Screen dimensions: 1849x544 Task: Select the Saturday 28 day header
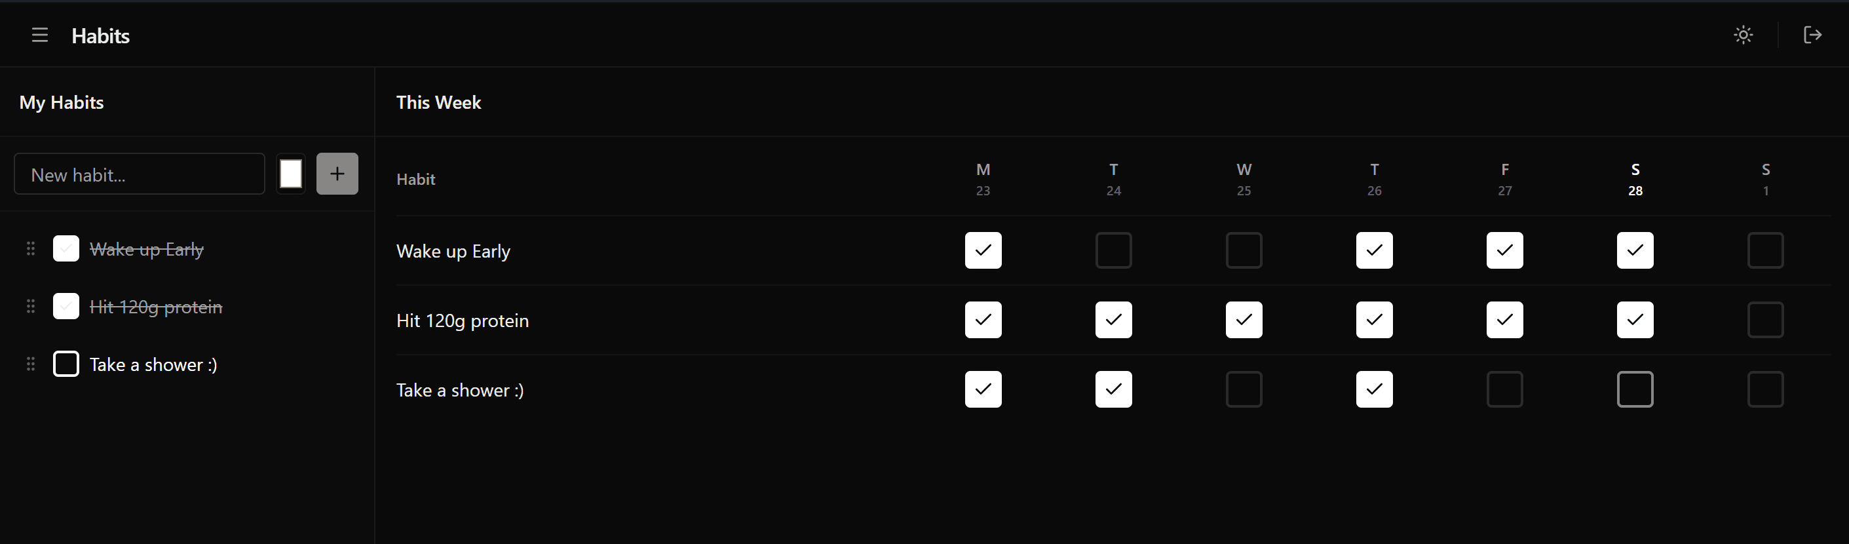(x=1634, y=180)
